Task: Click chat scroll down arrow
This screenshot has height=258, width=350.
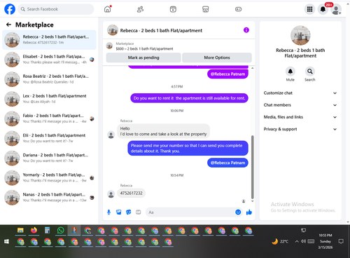Action: coord(252,201)
